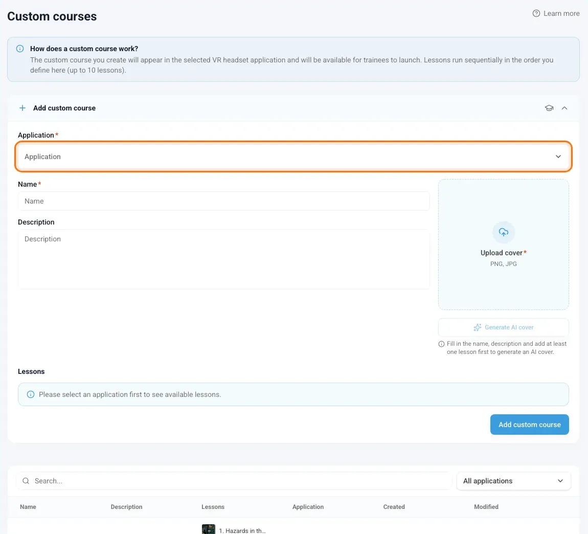The height and width of the screenshot is (534, 588).
Task: Click the Lessons column header
Action: coord(213,506)
